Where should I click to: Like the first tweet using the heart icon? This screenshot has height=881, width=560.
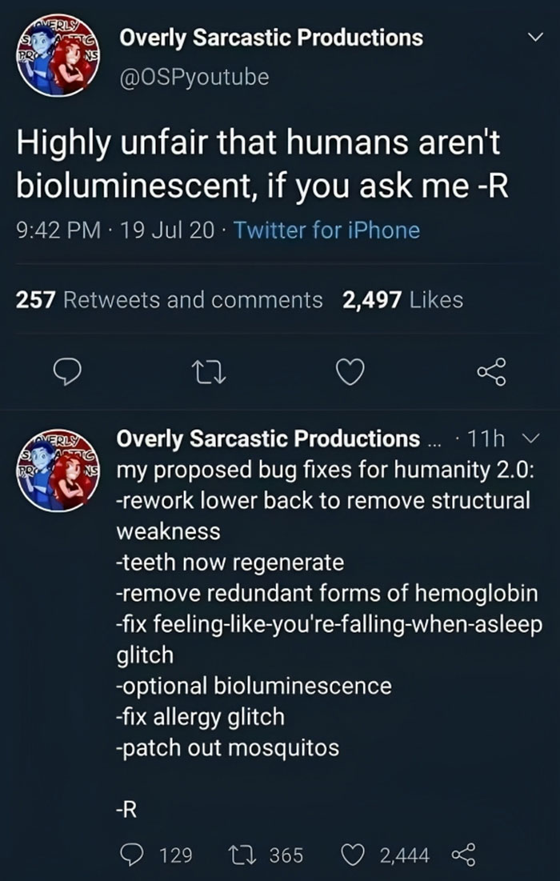pyautogui.click(x=350, y=370)
